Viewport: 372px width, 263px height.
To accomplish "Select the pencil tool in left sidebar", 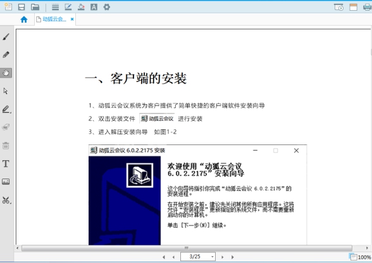I will pos(6,55).
